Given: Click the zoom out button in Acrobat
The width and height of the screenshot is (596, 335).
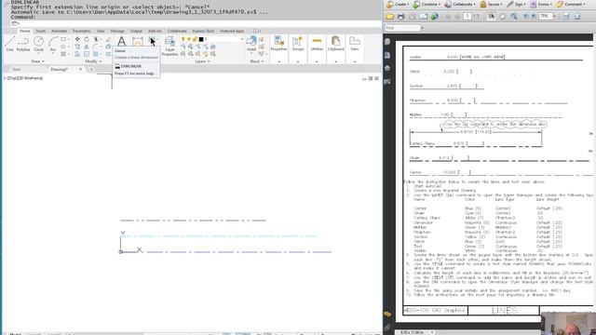Looking at the screenshot, I should (526, 17).
